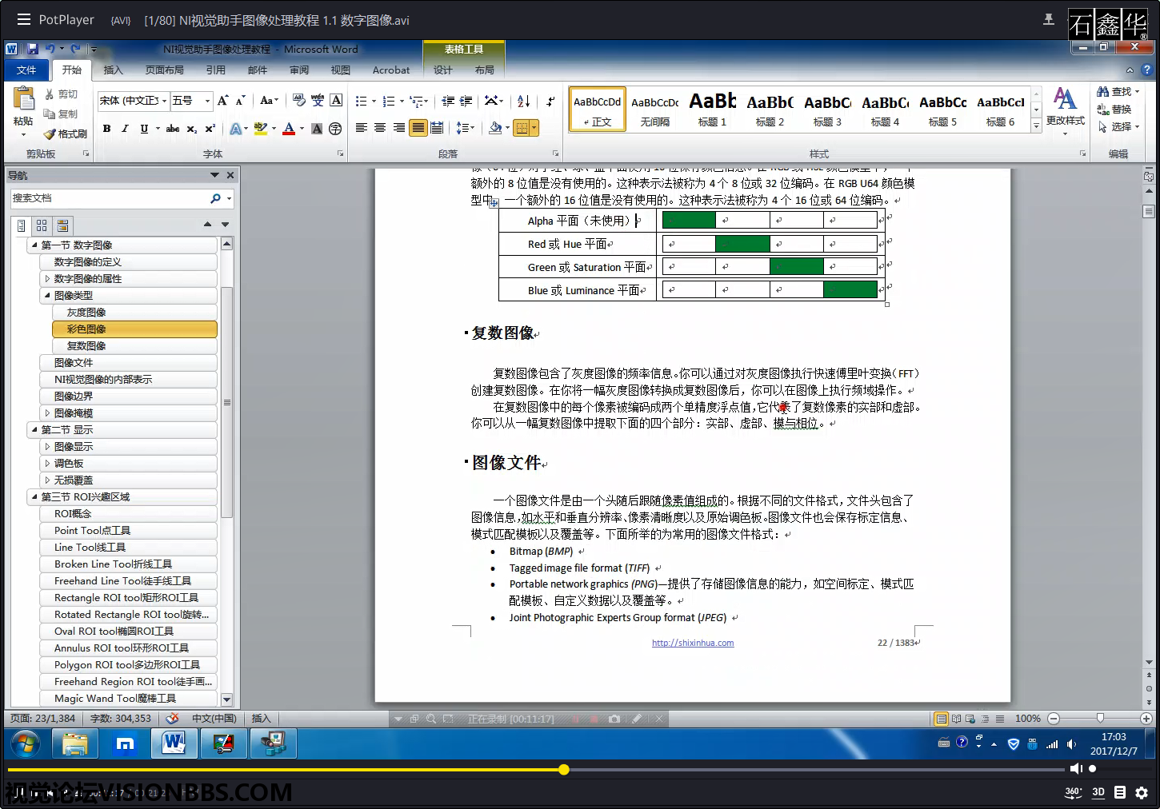The width and height of the screenshot is (1160, 809).
Task: Open PotPlayer settings gear
Action: pyautogui.click(x=1142, y=792)
